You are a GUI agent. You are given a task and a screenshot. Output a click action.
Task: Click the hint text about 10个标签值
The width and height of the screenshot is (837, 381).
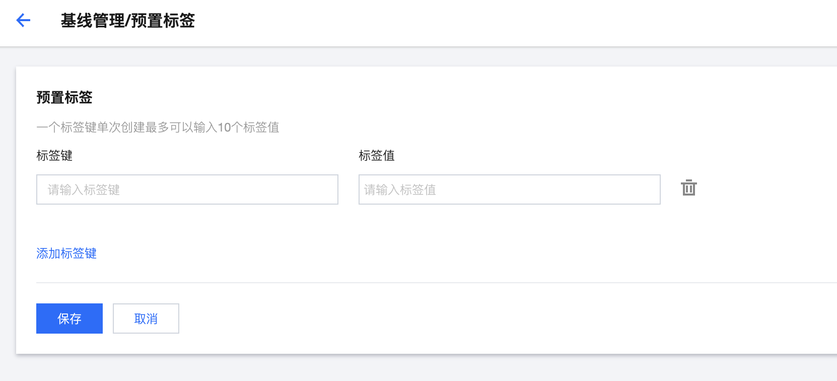pyautogui.click(x=158, y=127)
